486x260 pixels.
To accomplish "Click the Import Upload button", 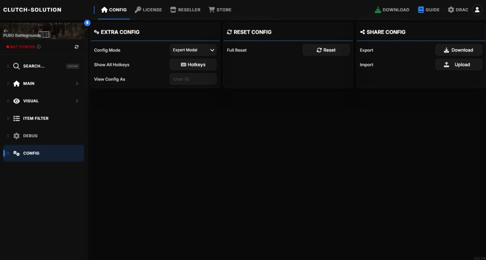I will pos(459,64).
